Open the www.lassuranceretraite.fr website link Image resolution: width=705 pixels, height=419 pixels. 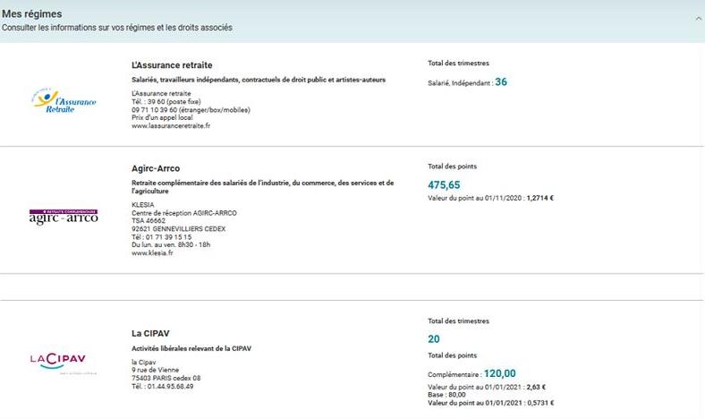point(171,126)
